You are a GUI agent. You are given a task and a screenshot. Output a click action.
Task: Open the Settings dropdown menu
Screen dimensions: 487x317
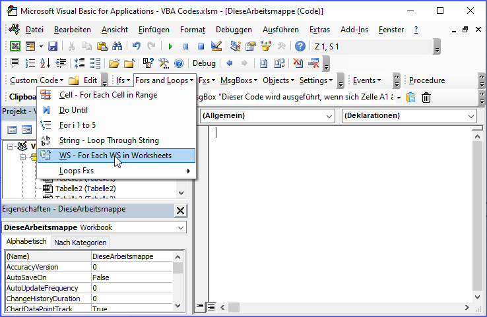point(316,80)
